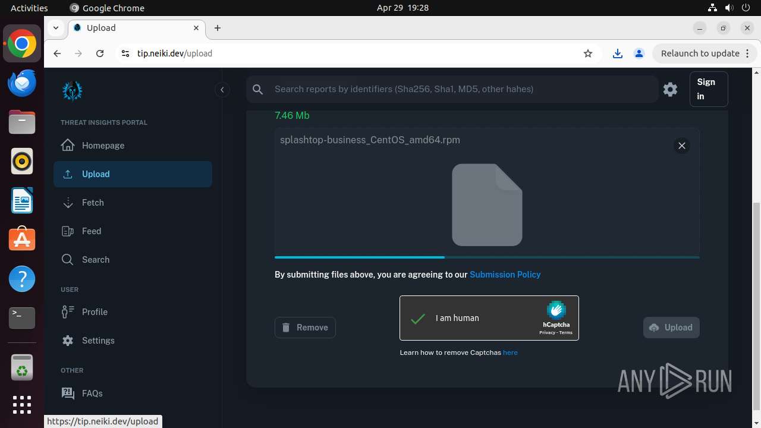Open the Chrome profile avatar

639,53
